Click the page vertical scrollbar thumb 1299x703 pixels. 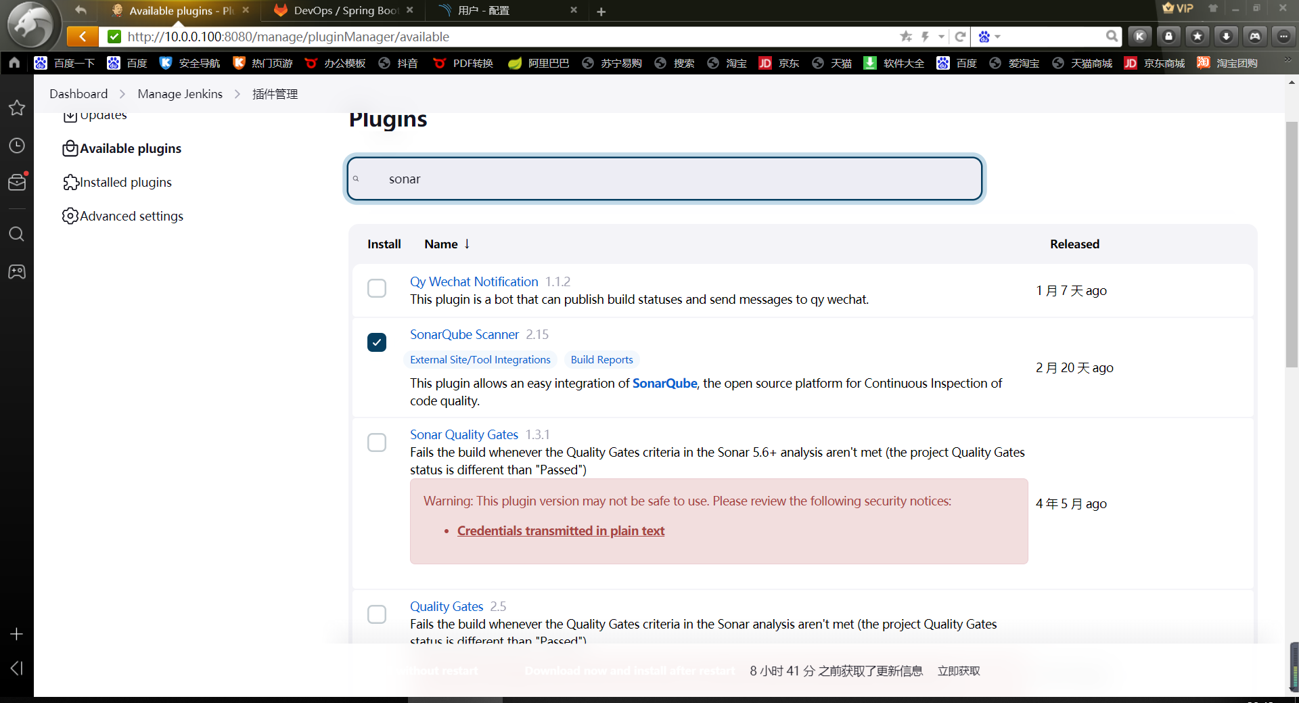click(x=1292, y=244)
